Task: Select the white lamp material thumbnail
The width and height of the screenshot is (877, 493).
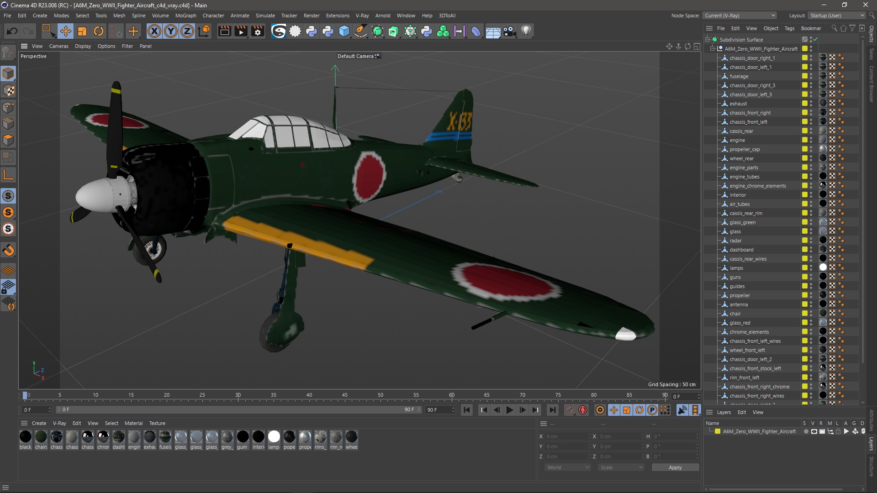Action: [x=274, y=437]
